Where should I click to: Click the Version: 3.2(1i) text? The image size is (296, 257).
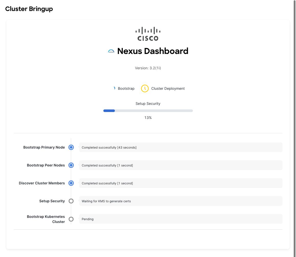148,68
